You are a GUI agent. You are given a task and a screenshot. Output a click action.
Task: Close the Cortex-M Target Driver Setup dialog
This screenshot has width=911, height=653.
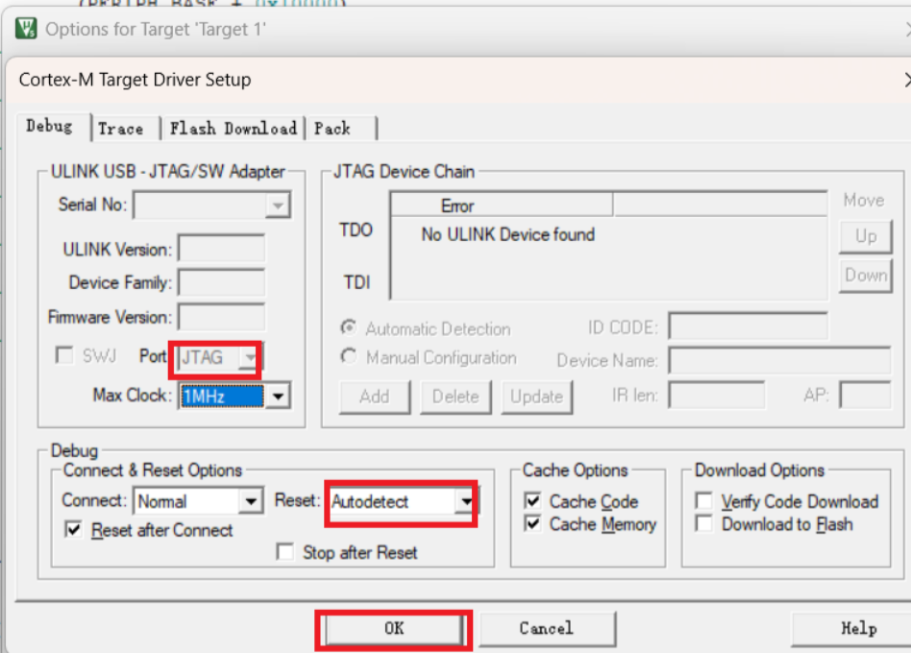coord(906,80)
